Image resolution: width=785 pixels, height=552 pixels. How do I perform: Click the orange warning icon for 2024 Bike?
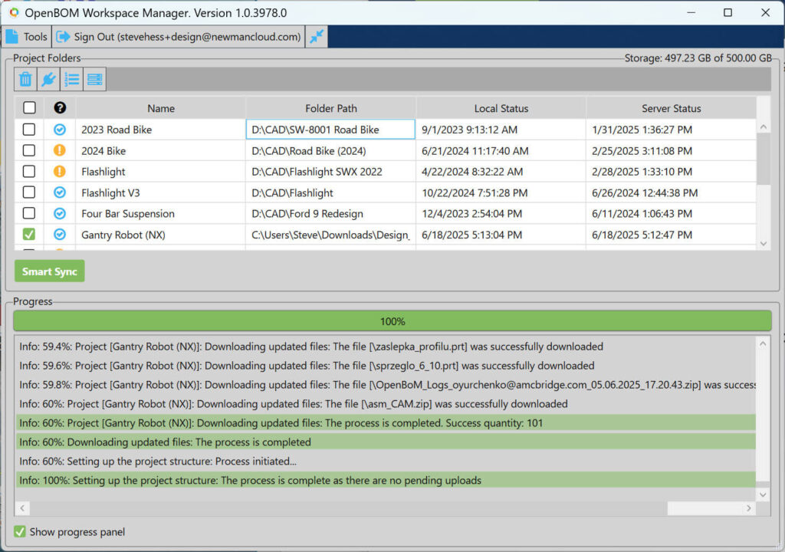[x=60, y=150]
